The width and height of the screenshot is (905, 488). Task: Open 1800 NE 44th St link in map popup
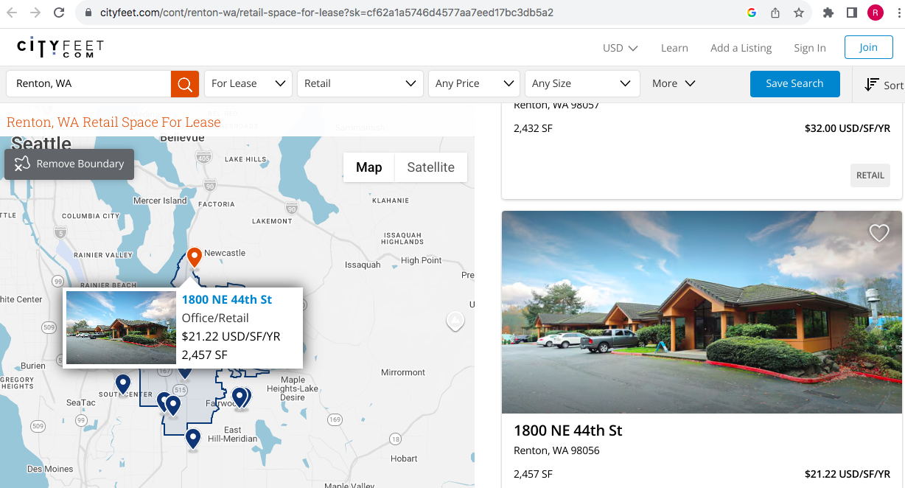(227, 299)
